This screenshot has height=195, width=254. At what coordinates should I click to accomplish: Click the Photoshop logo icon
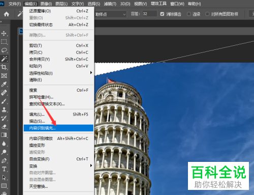pos(2,4)
